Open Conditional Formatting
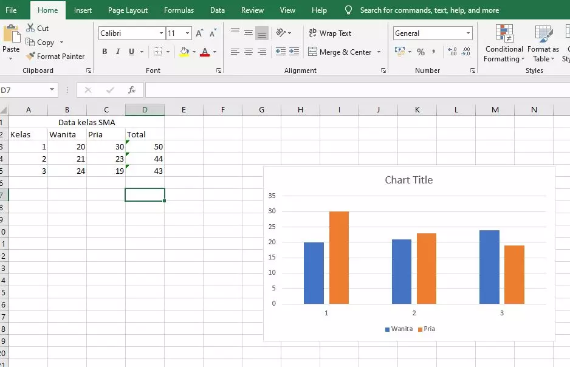 click(503, 43)
